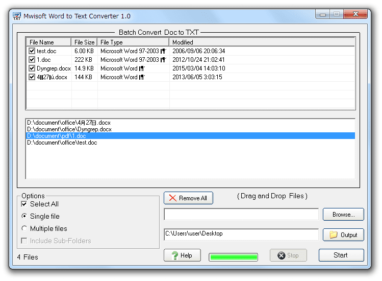Click the 4 Files status text

click(28, 257)
